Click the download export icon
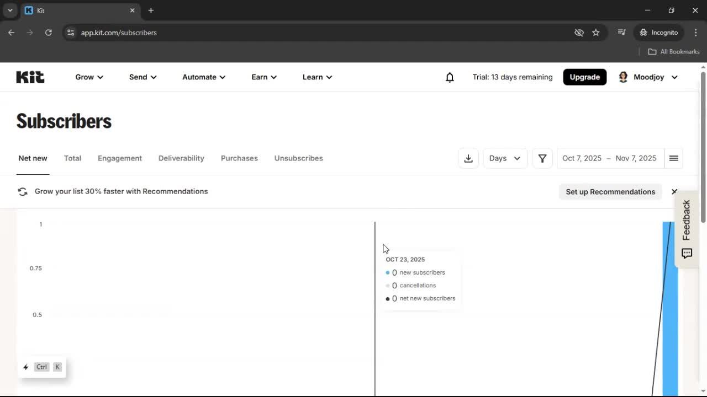 tap(468, 158)
